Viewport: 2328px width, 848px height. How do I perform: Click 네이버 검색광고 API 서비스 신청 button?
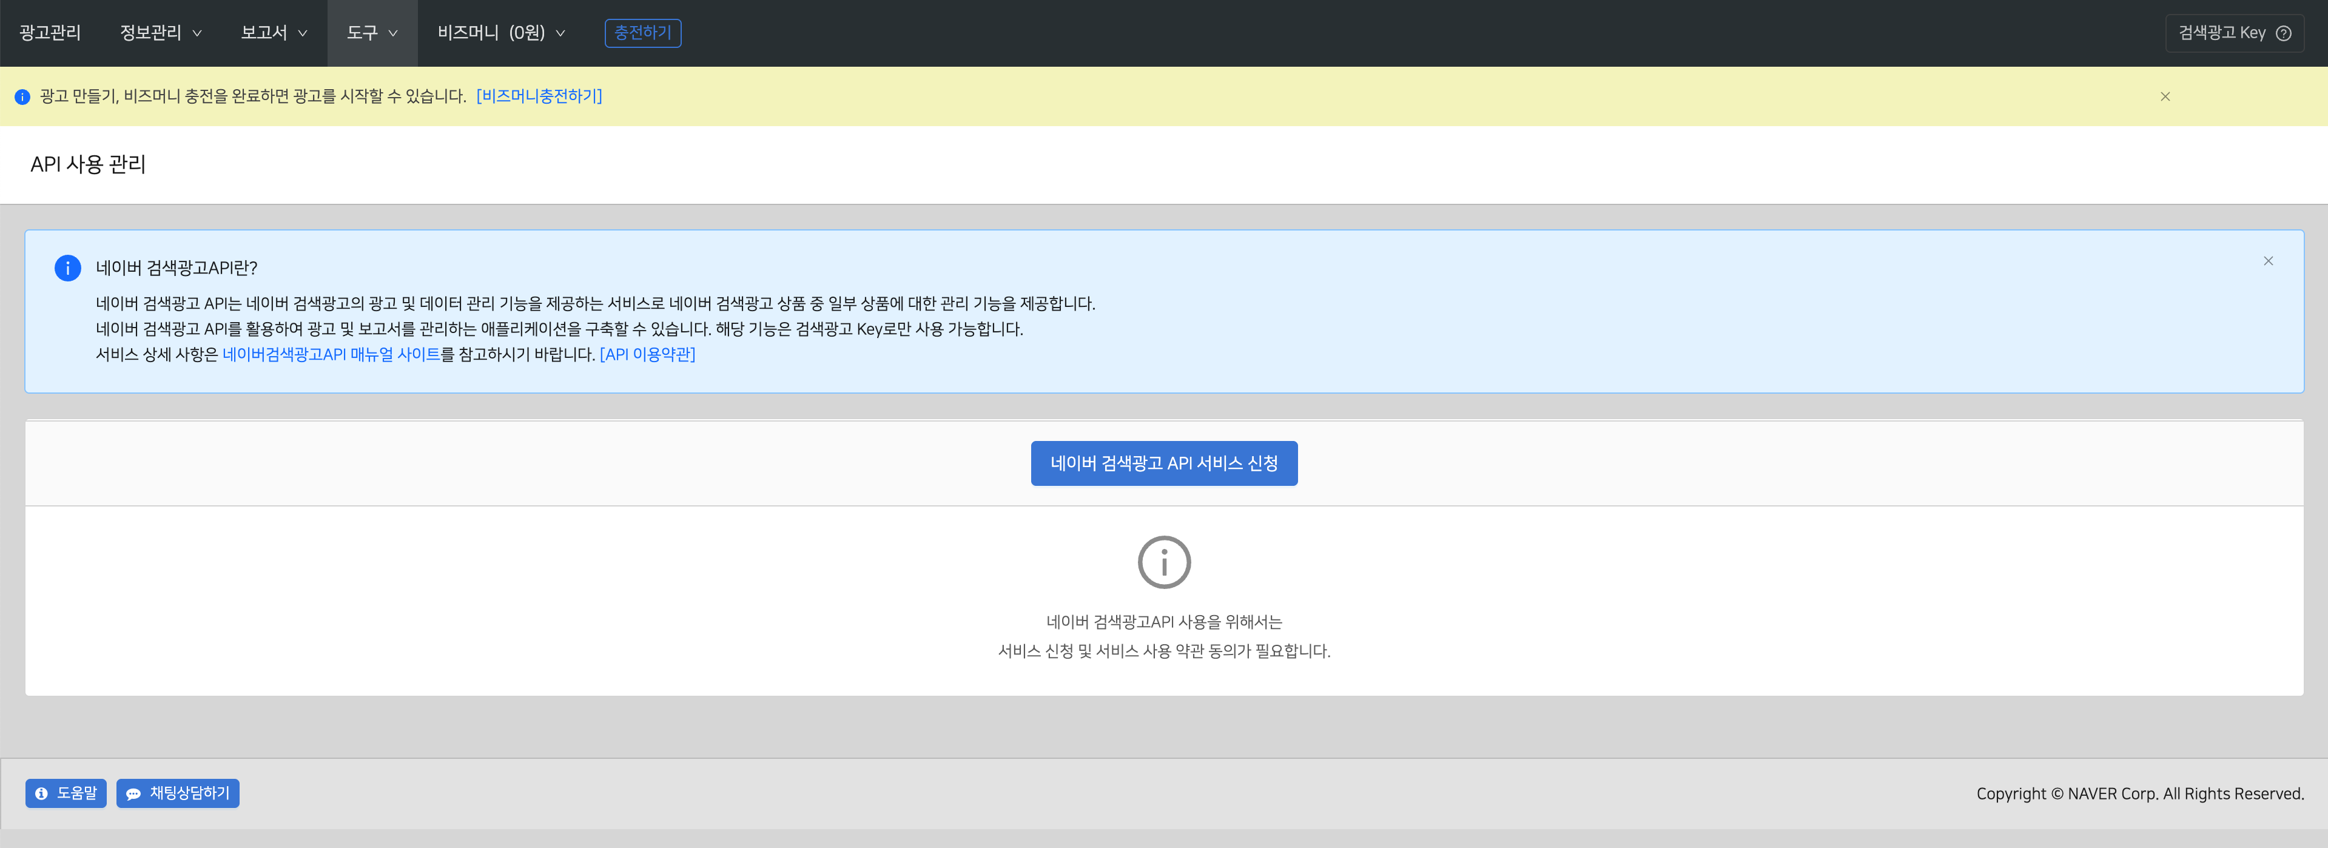1163,463
